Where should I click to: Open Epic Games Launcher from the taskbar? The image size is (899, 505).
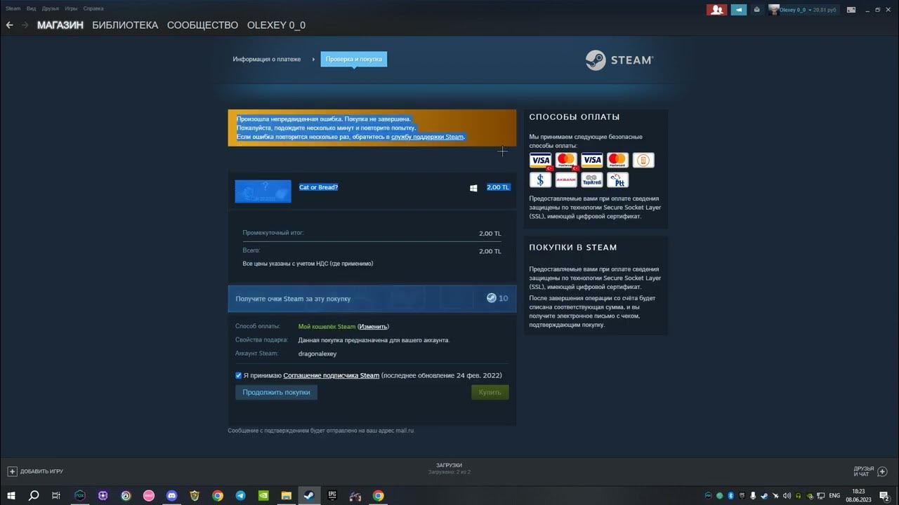[x=332, y=496]
